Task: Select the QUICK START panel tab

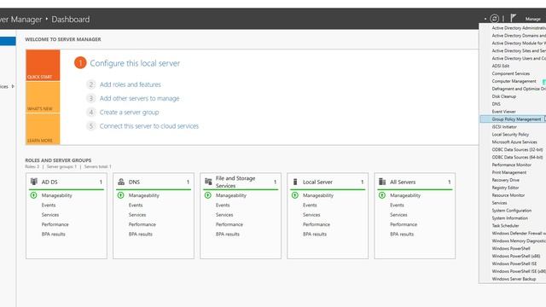Action: click(x=43, y=66)
